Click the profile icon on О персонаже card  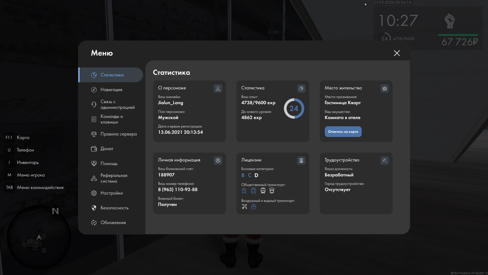pos(218,88)
